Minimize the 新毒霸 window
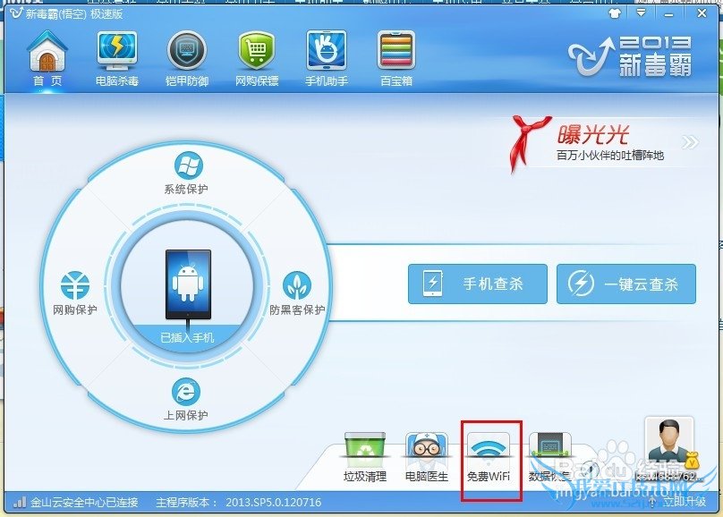This screenshot has width=723, height=517. pos(669,13)
